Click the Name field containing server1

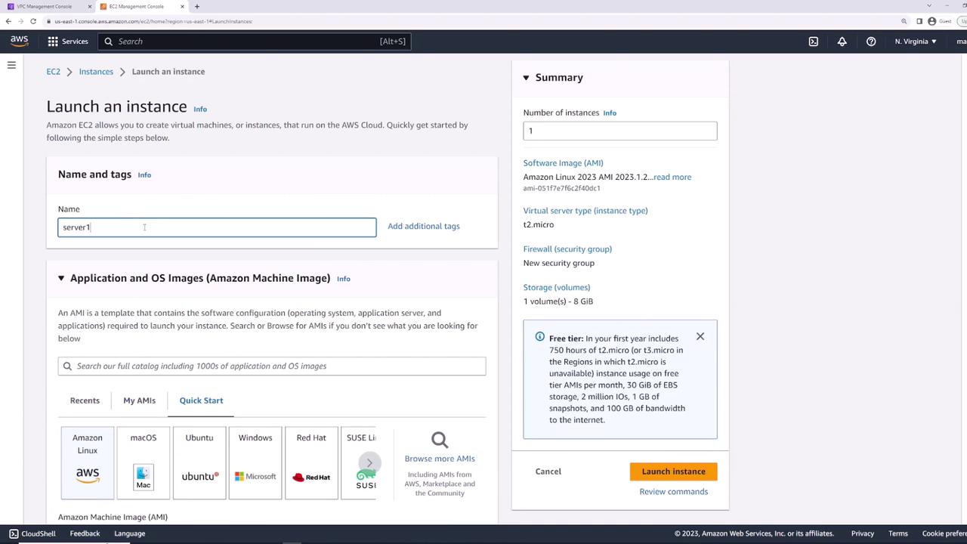coord(217,227)
